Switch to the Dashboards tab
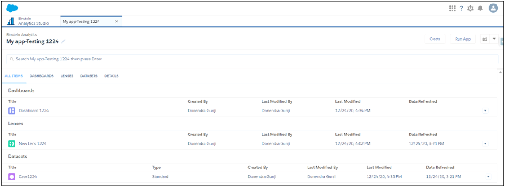The image size is (505, 187). 42,76
